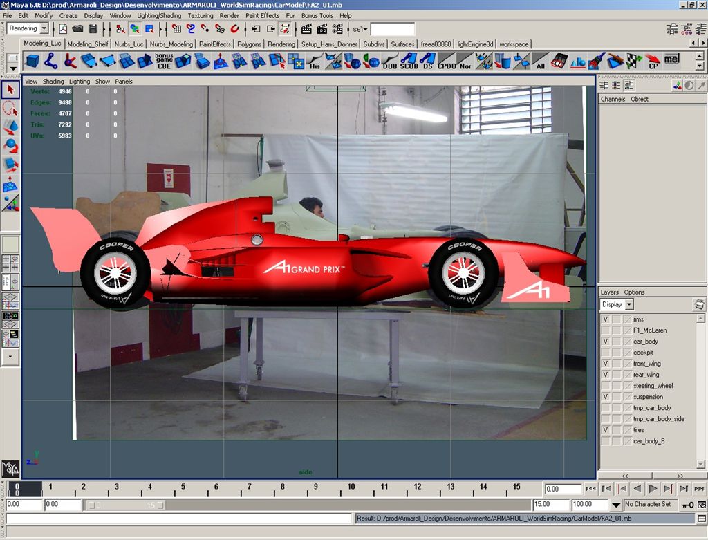Image resolution: width=708 pixels, height=540 pixels.
Task: Click the New Scene icon
Action: [63, 29]
